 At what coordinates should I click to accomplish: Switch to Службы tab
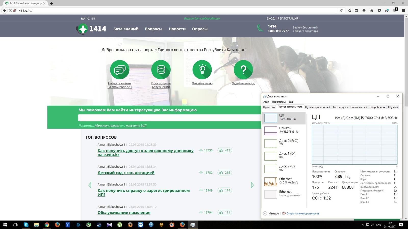pyautogui.click(x=393, y=107)
